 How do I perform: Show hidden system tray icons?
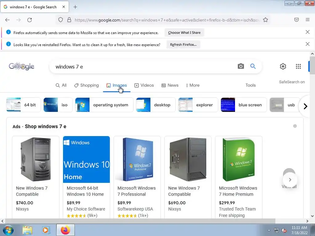[x=269, y=230]
